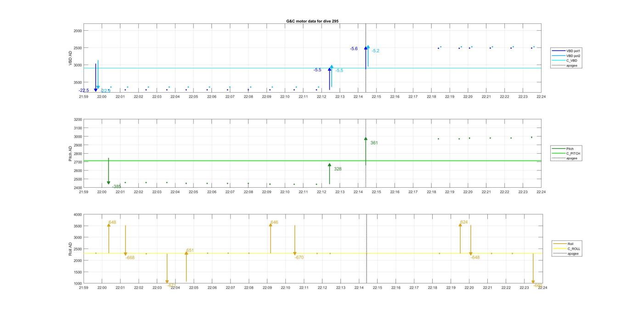Click the '2700' tick on Pitch axis
Screen dimensions: 643x318
tap(78, 162)
